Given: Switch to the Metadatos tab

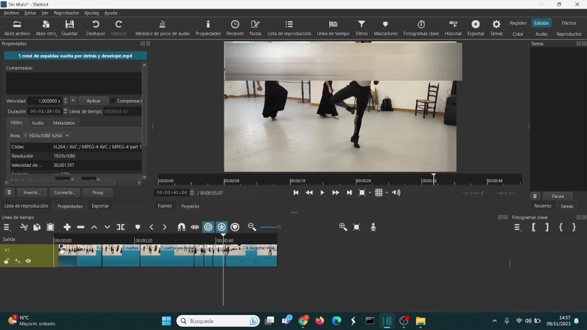Looking at the screenshot, I should (64, 123).
